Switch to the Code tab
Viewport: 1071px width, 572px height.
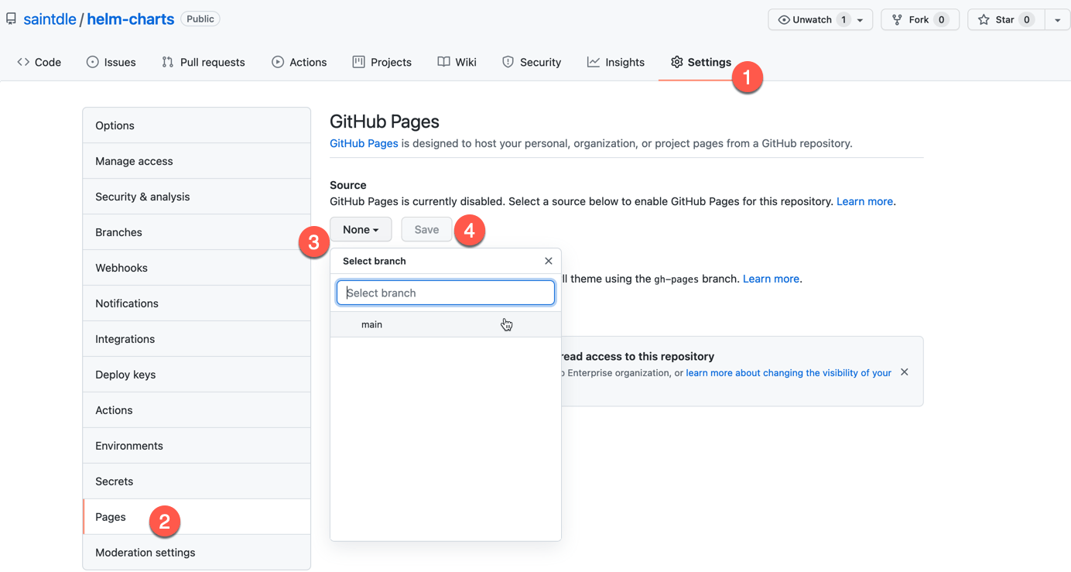coord(39,62)
